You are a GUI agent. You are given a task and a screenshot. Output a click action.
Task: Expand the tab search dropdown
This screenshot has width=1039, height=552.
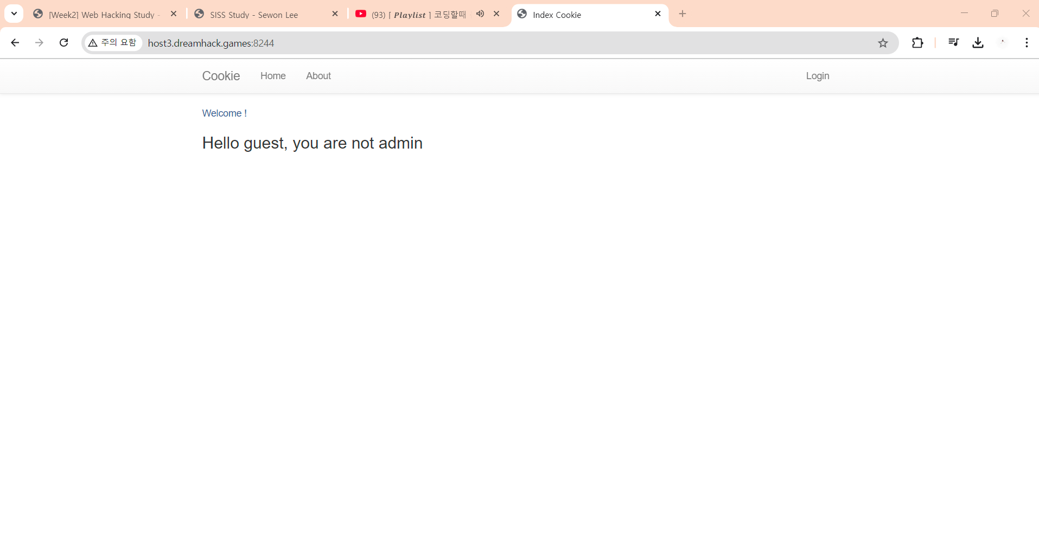coord(14,14)
